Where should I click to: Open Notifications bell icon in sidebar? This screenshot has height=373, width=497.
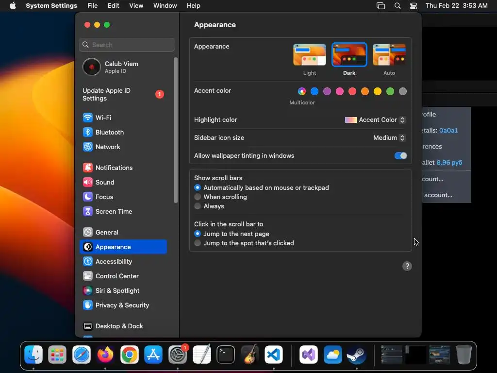click(88, 168)
